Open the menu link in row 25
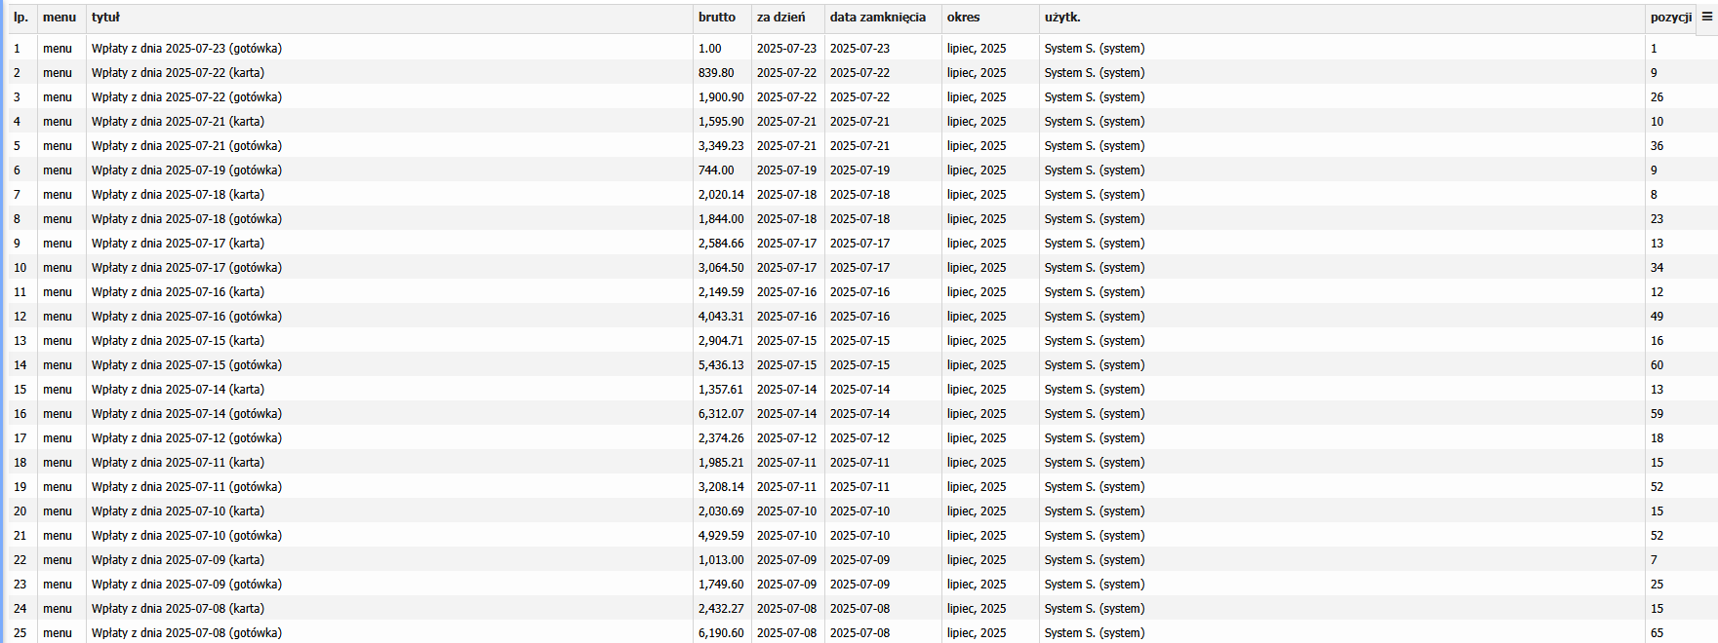 (58, 633)
